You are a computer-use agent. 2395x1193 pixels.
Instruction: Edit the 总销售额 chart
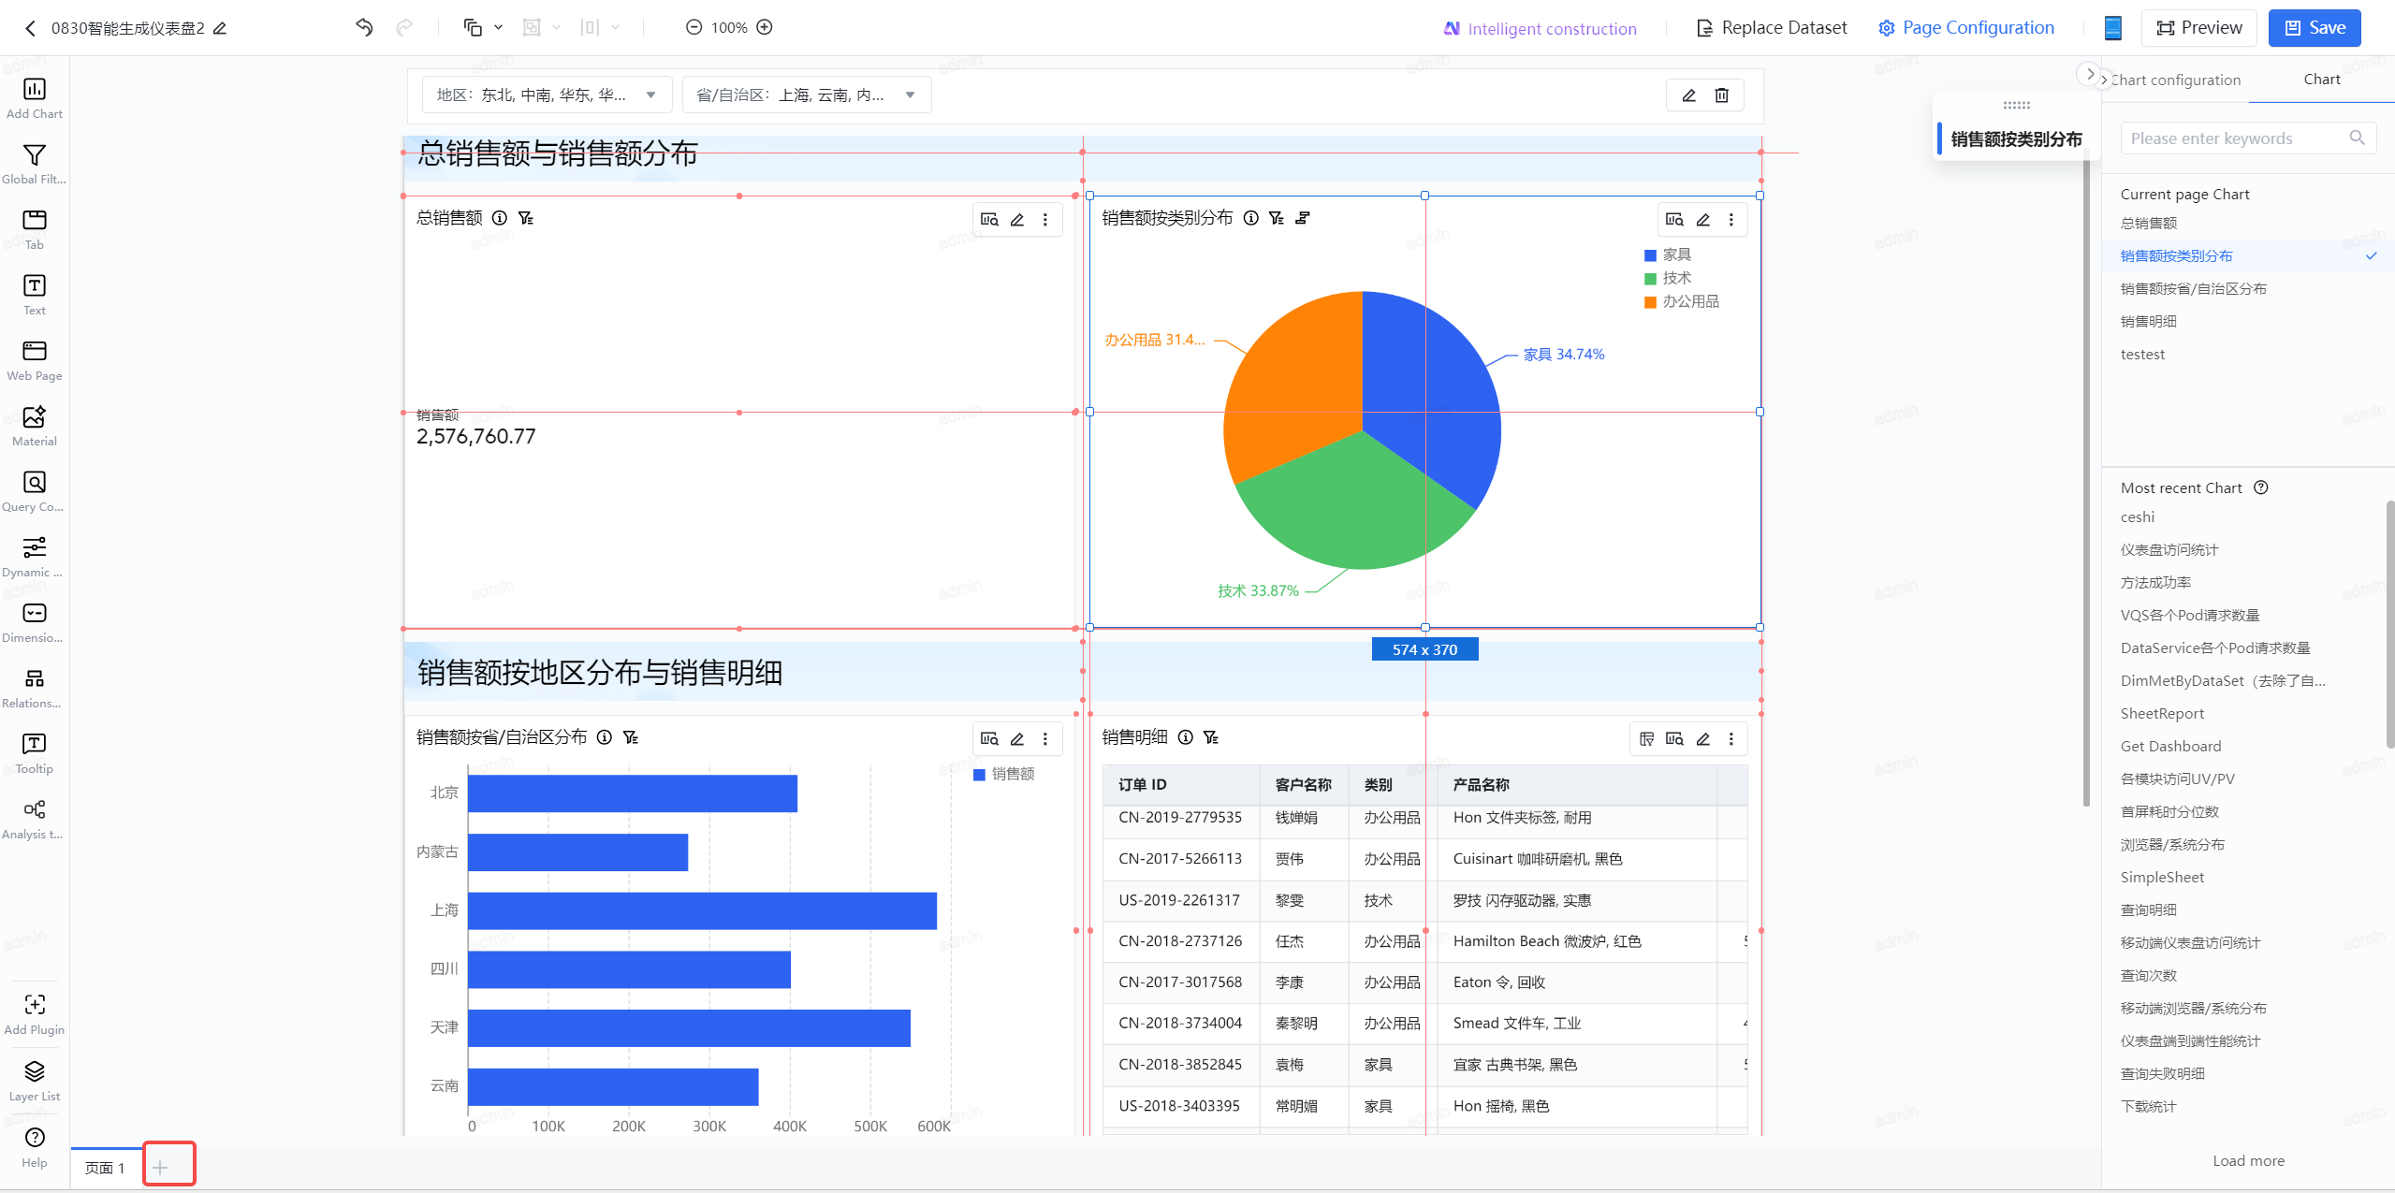click(x=1017, y=219)
